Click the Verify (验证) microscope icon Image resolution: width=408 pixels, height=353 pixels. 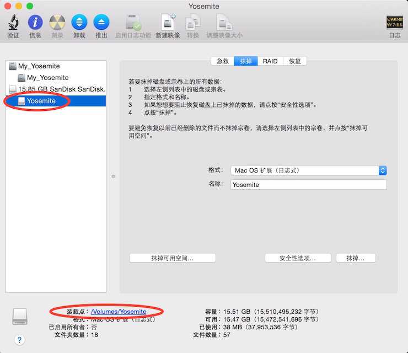pyautogui.click(x=13, y=22)
